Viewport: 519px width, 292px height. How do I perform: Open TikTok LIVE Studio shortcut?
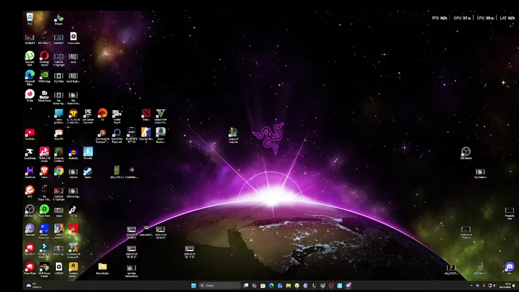pos(44,155)
